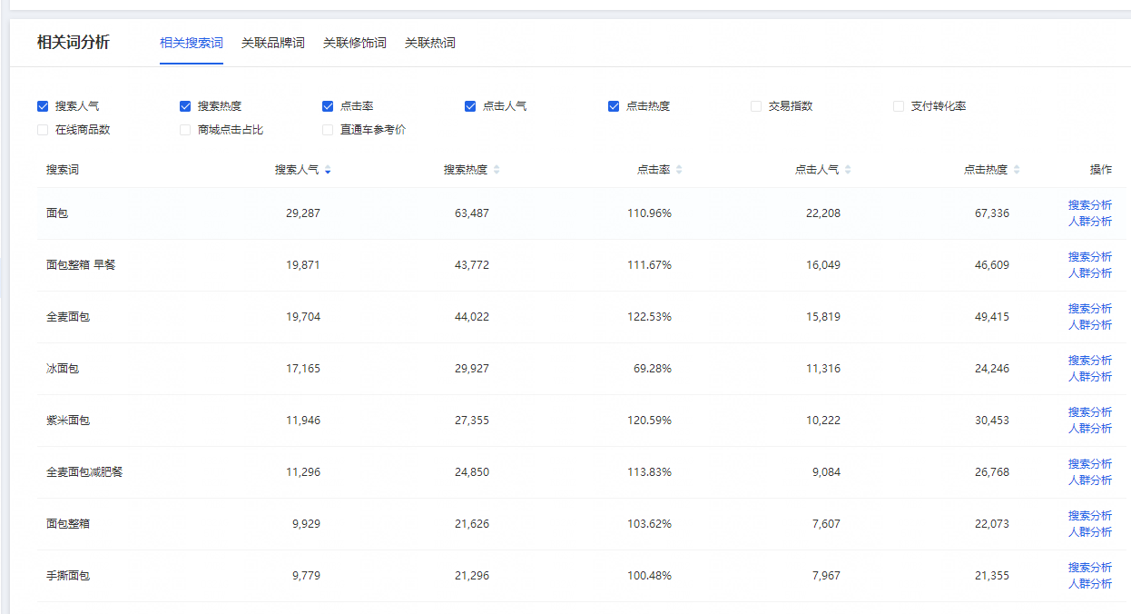Switch to the 关联品牌词 tab
1131x614 pixels.
272,43
